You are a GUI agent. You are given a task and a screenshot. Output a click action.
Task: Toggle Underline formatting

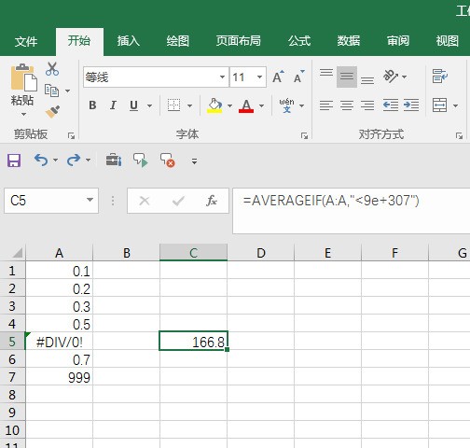(x=133, y=105)
